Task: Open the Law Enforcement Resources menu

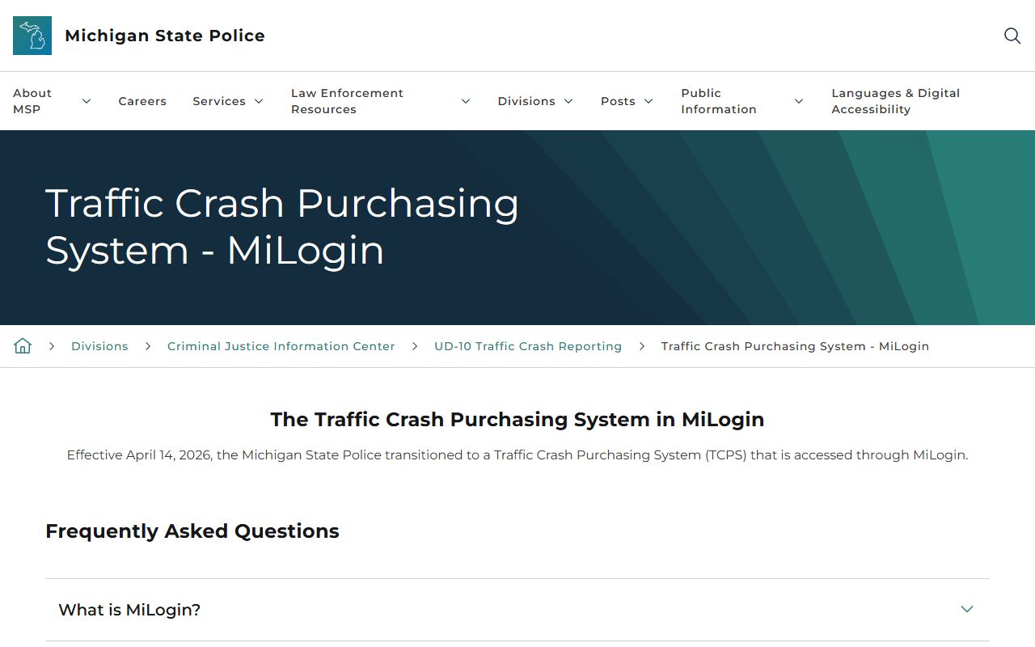Action: [x=347, y=101]
